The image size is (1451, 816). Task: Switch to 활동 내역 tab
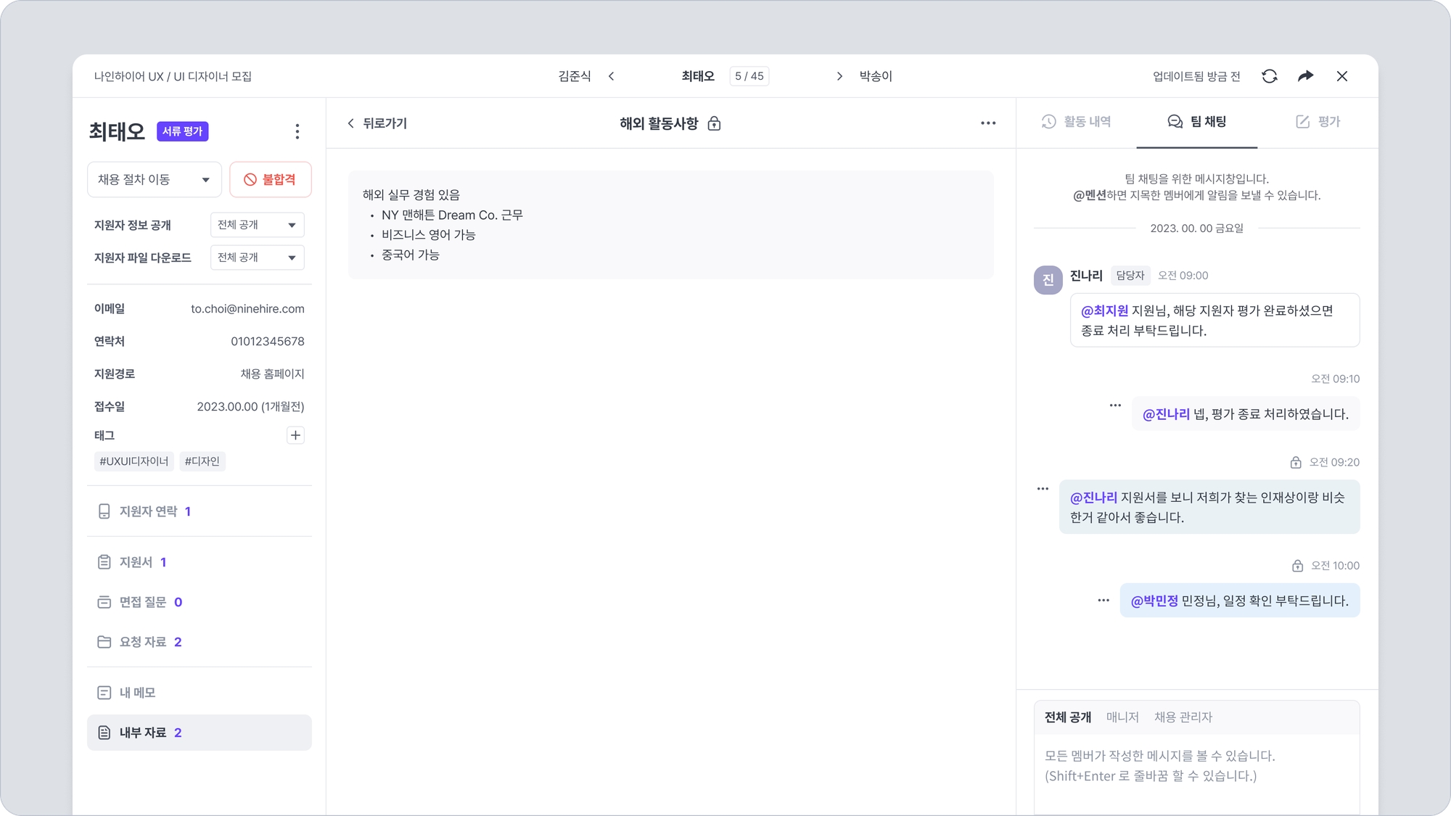1077,122
